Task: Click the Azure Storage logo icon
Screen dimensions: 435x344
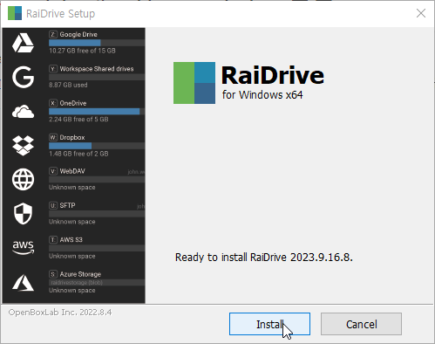Action: [x=23, y=283]
